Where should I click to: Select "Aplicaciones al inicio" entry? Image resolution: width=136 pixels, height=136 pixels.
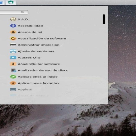tap(38, 77)
